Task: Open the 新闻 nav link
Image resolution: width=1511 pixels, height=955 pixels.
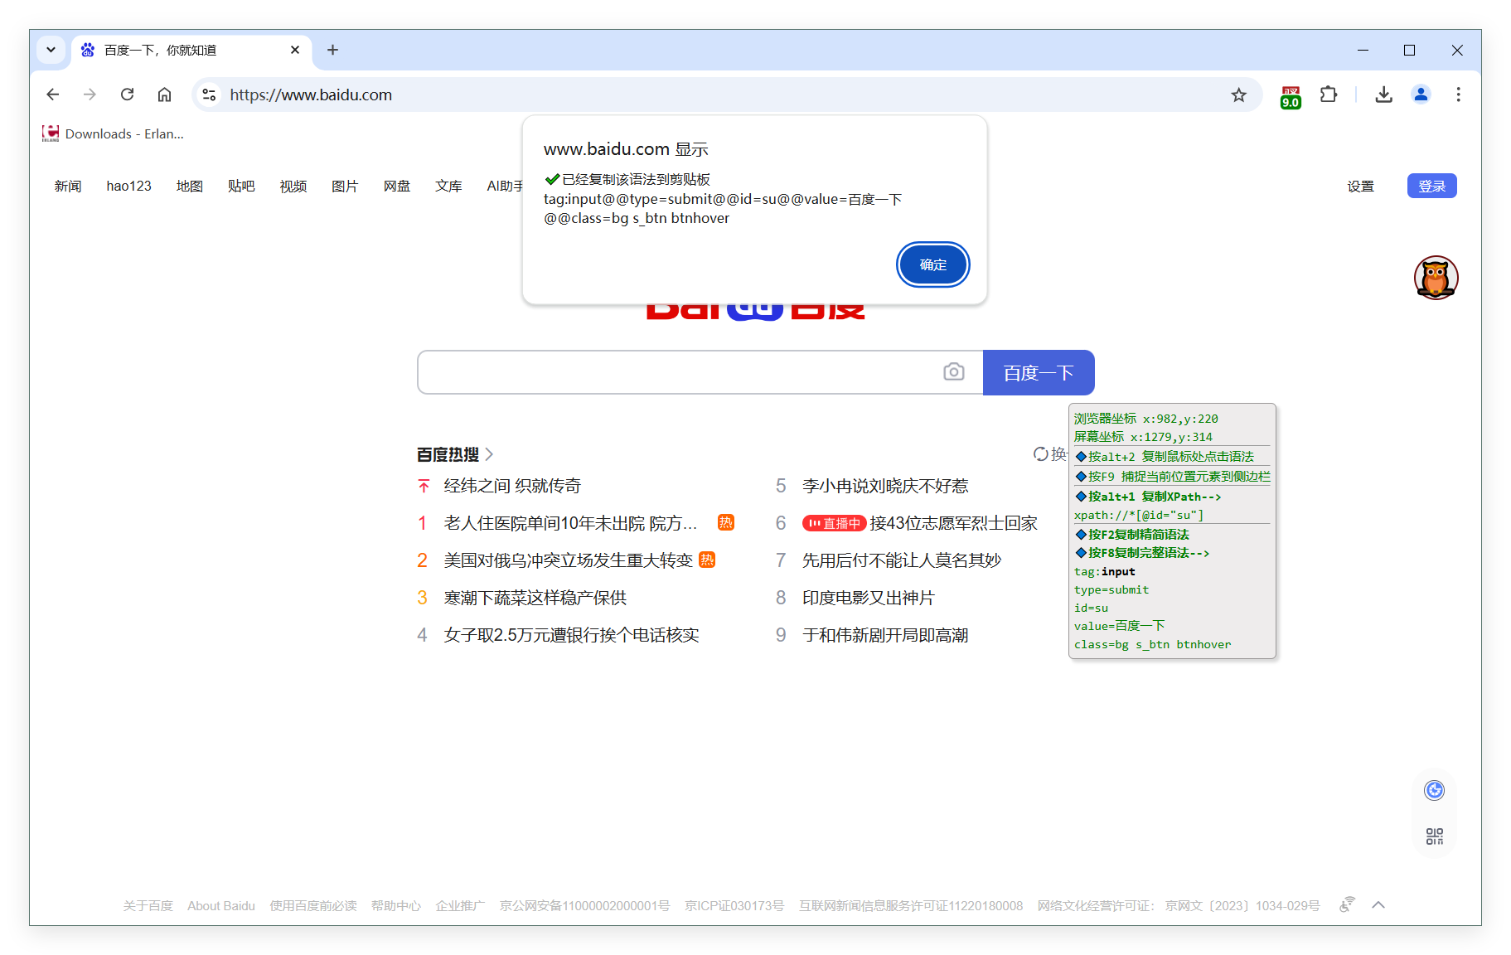Action: click(68, 186)
